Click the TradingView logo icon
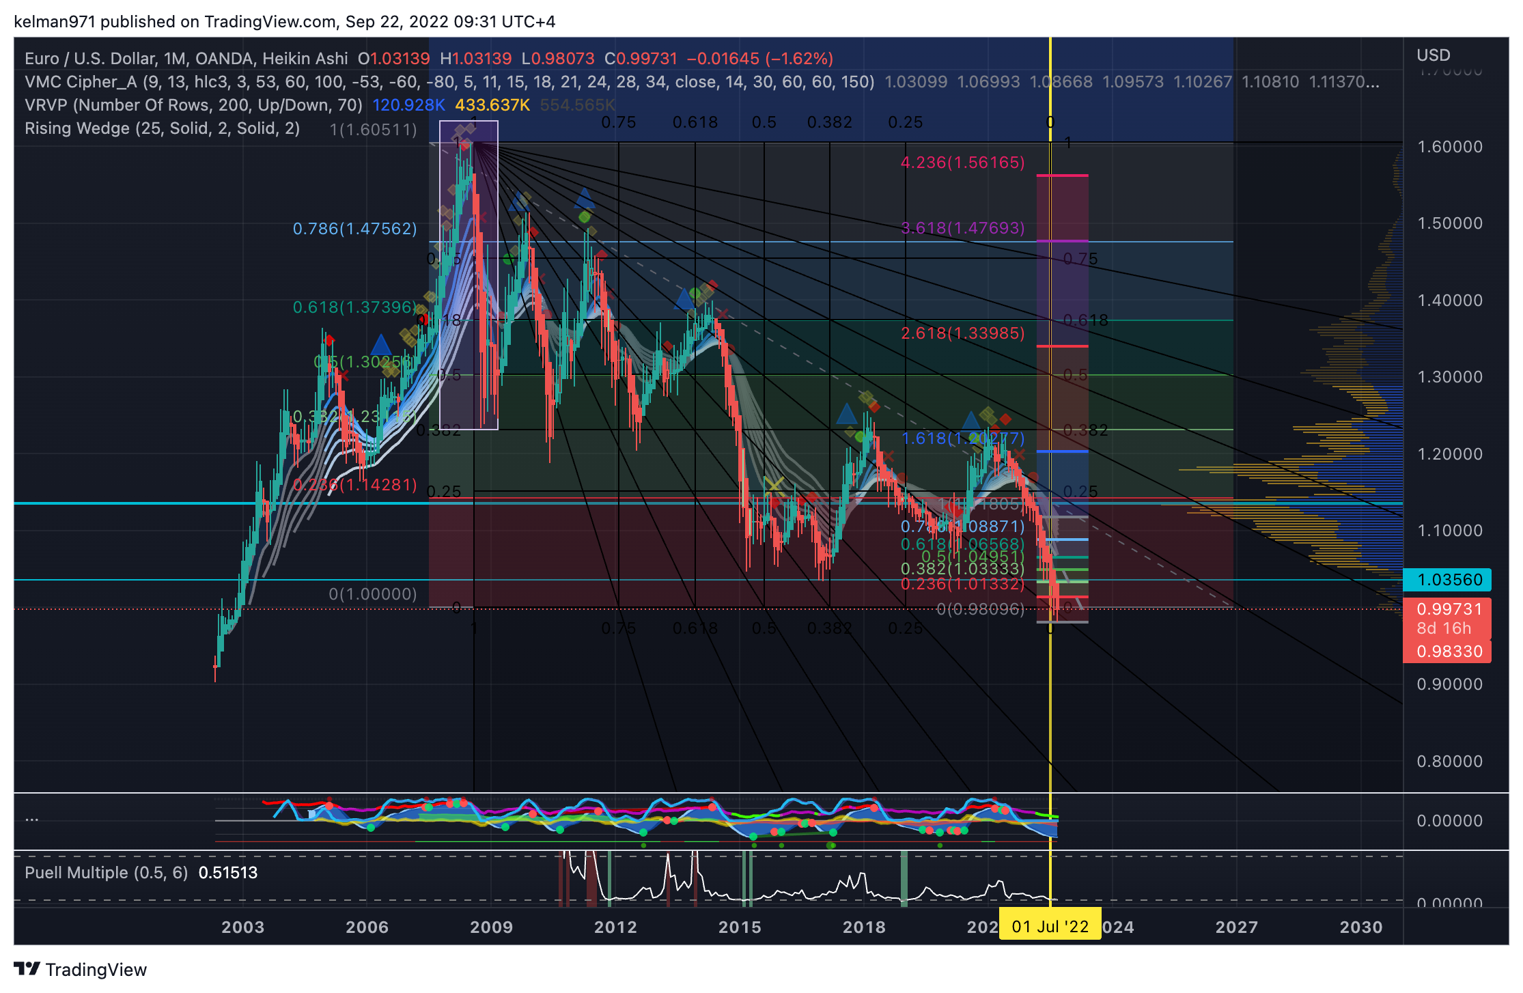 [x=27, y=969]
